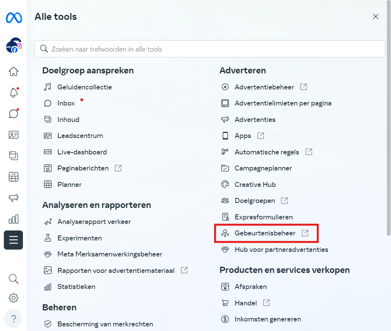391x331 pixels.
Task: Open Planner from the tools list
Action: (x=69, y=185)
